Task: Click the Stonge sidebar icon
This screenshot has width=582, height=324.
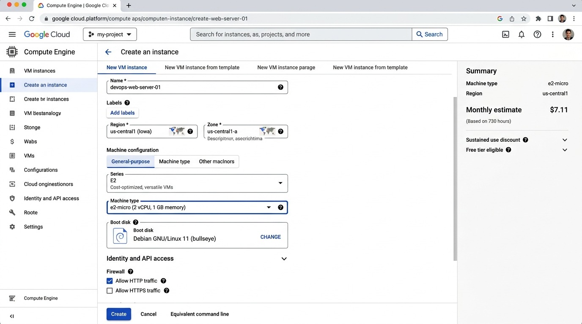Action: pos(12,127)
